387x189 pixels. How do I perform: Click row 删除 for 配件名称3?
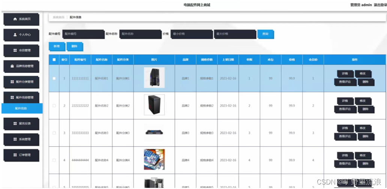[366, 137]
